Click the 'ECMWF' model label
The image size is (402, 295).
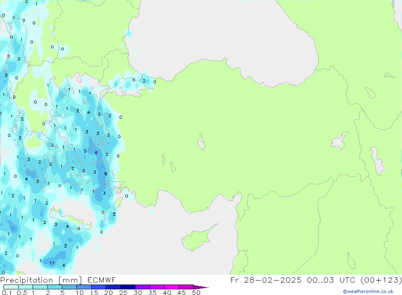[102, 280]
